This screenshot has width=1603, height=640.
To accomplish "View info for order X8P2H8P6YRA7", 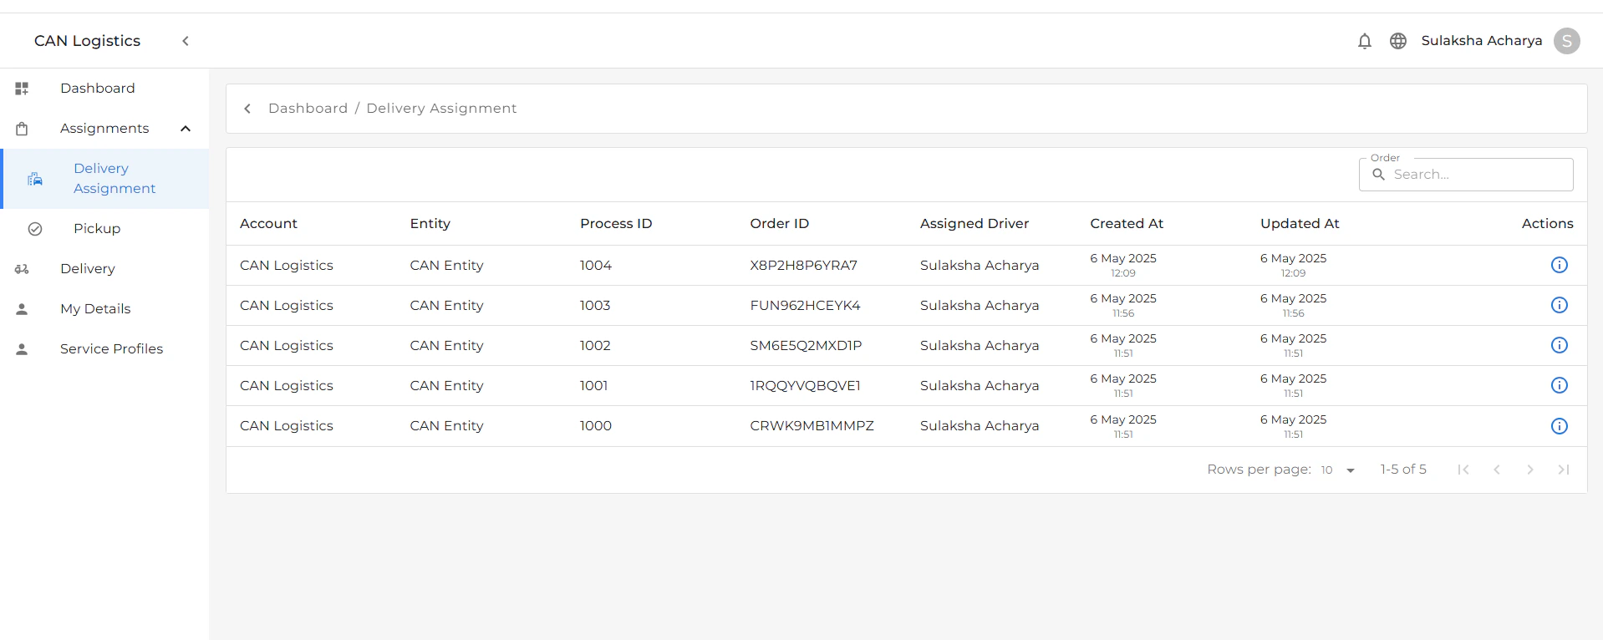I will click(x=1560, y=265).
